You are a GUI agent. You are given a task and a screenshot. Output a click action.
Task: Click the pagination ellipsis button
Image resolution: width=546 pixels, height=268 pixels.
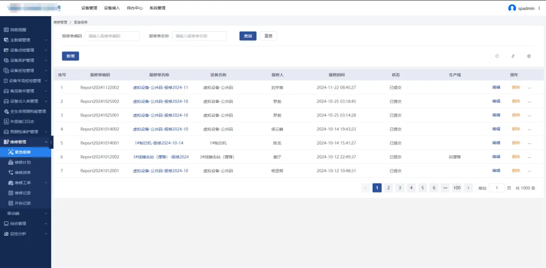point(445,188)
